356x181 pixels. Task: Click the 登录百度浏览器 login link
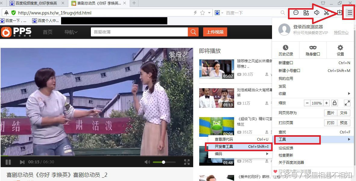tap(309, 27)
